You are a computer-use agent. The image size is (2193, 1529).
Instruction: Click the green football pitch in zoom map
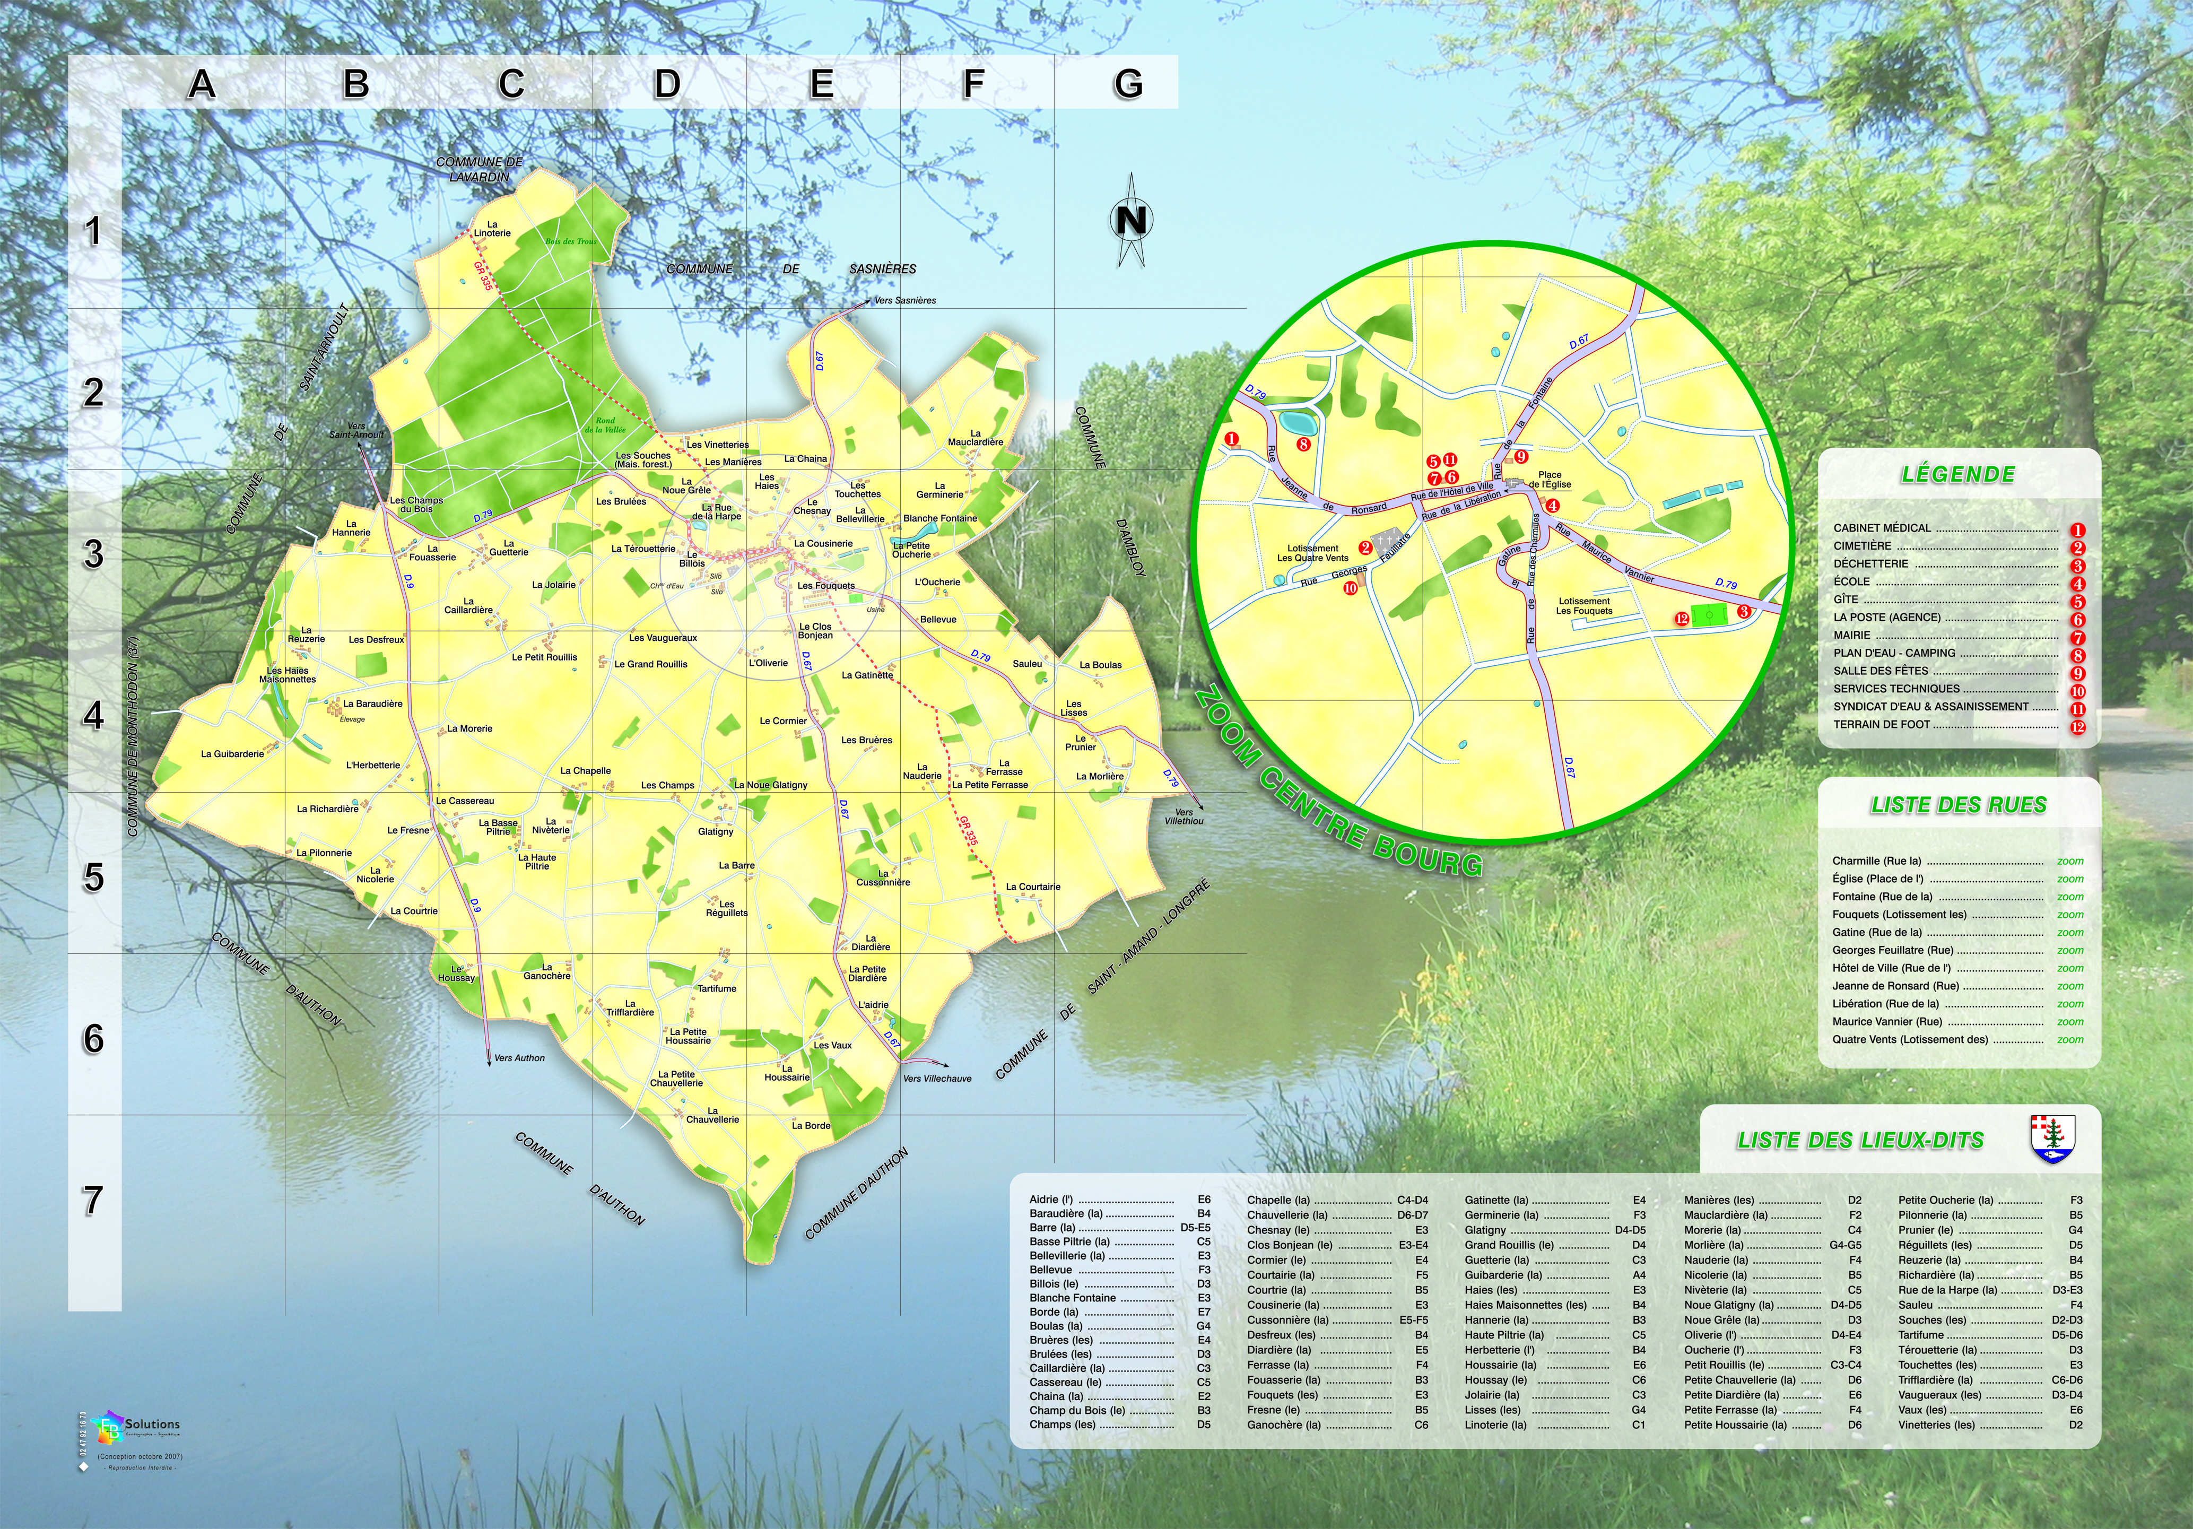pos(1710,615)
